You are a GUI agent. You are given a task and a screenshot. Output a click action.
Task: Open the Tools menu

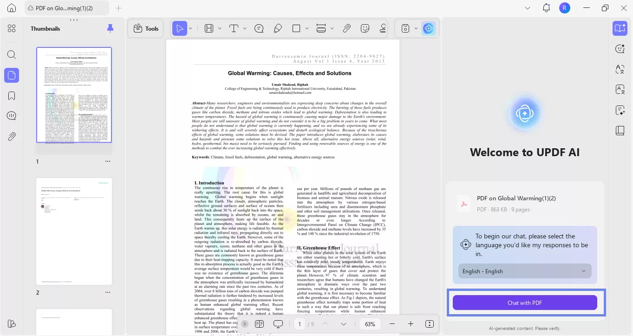(145, 28)
